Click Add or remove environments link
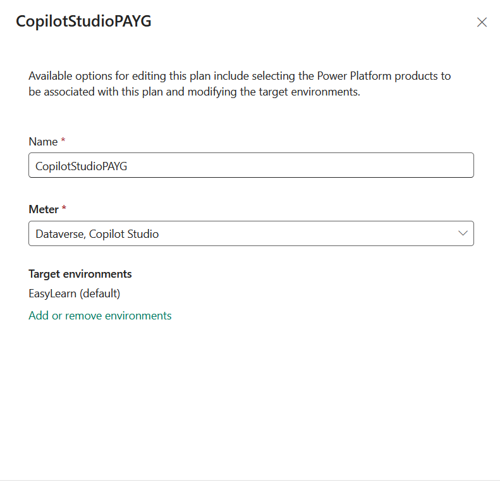Screen dimensions: 500x501 pos(100,316)
